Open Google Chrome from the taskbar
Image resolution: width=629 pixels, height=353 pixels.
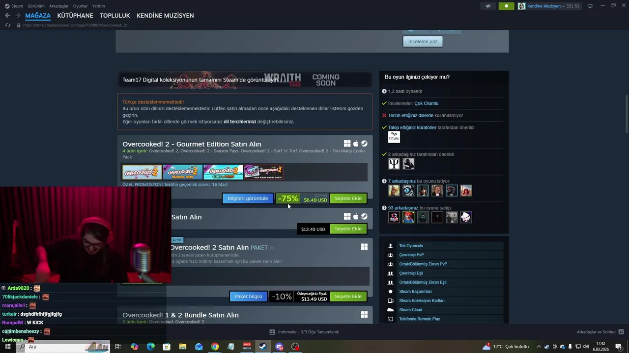[215, 347]
